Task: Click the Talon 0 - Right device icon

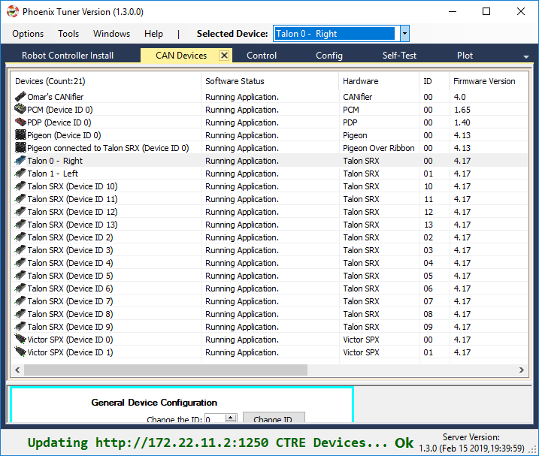Action: [x=20, y=161]
